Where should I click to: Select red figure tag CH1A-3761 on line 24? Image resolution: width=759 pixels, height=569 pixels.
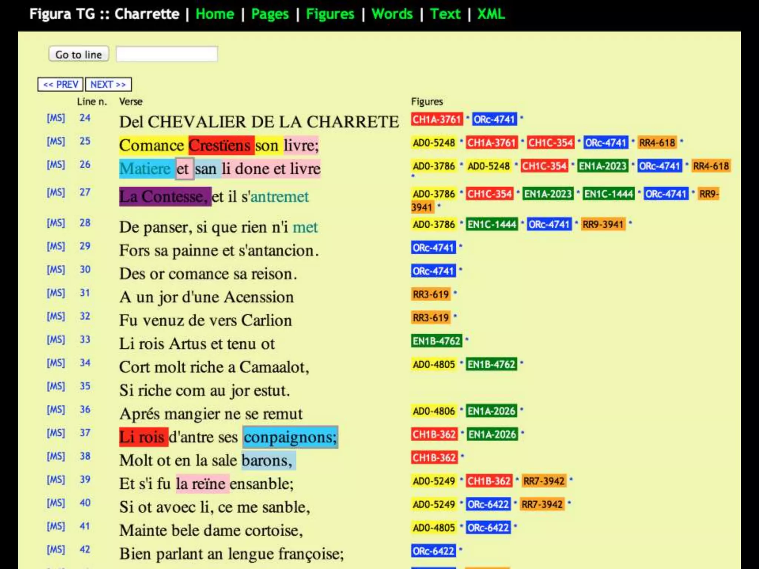coord(437,119)
